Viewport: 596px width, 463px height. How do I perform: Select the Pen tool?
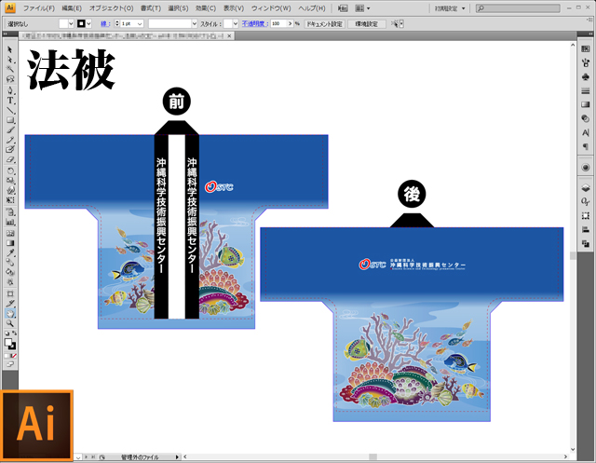pos(10,90)
